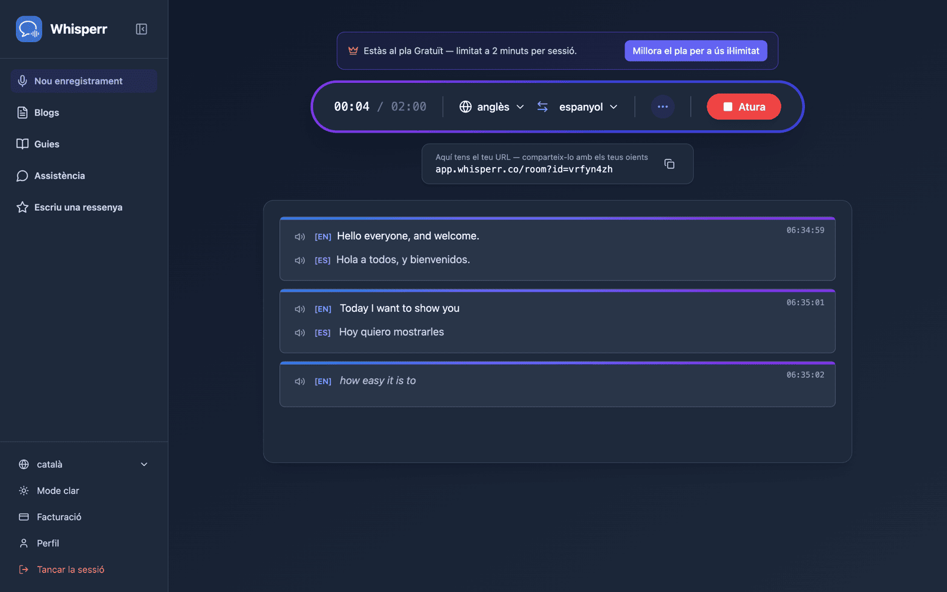Click the room URL app.whisperr.co/room?id=vrfyn4zh
The image size is (947, 592).
point(524,169)
